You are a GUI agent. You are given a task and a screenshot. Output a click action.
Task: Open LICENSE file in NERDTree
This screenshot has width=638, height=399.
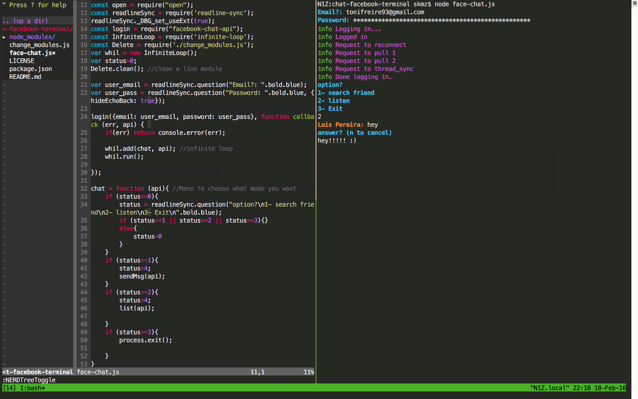pos(22,61)
